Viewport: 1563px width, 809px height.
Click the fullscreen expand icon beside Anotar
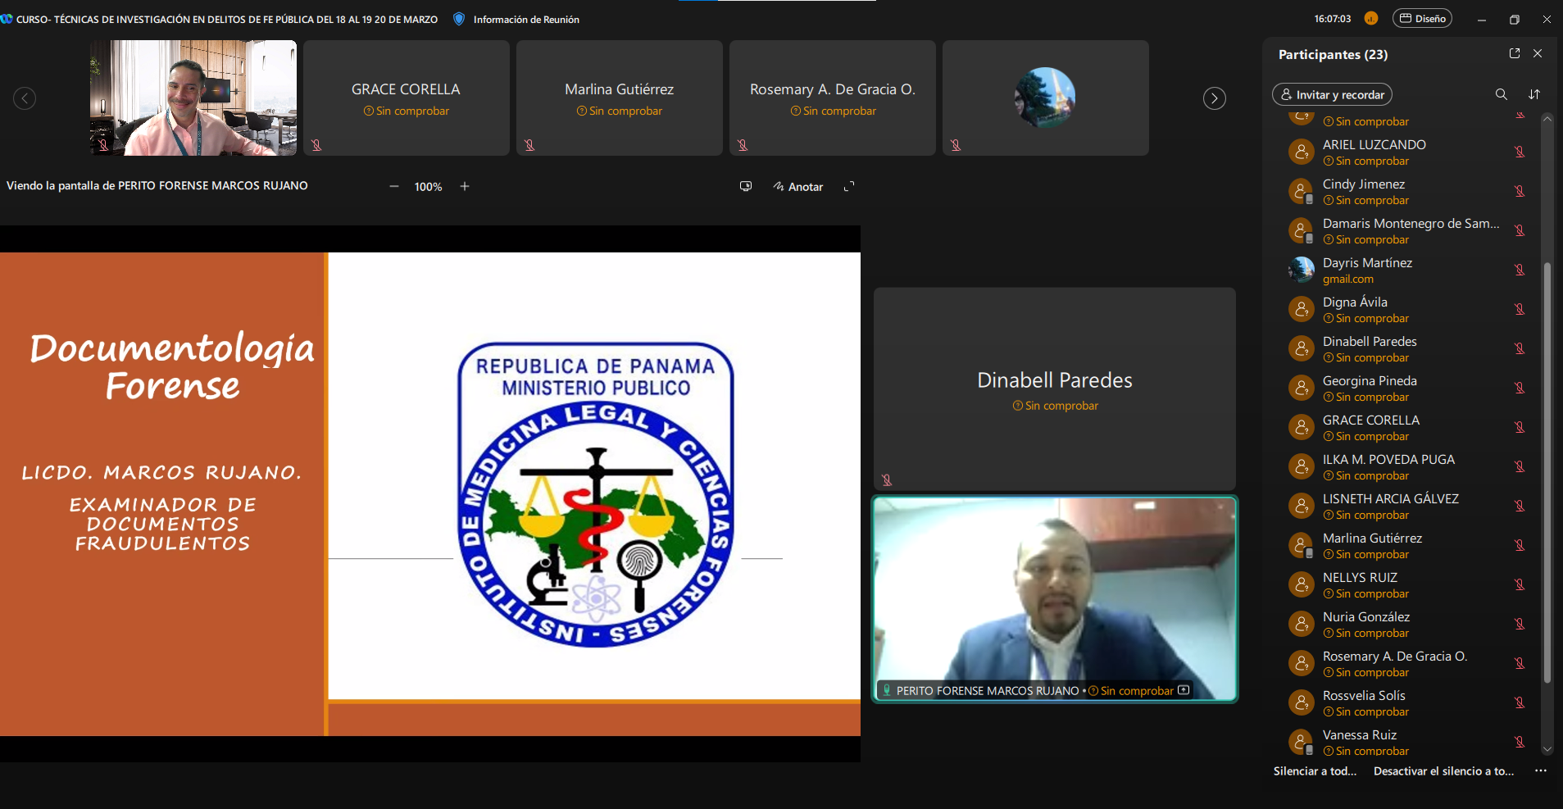tap(849, 187)
